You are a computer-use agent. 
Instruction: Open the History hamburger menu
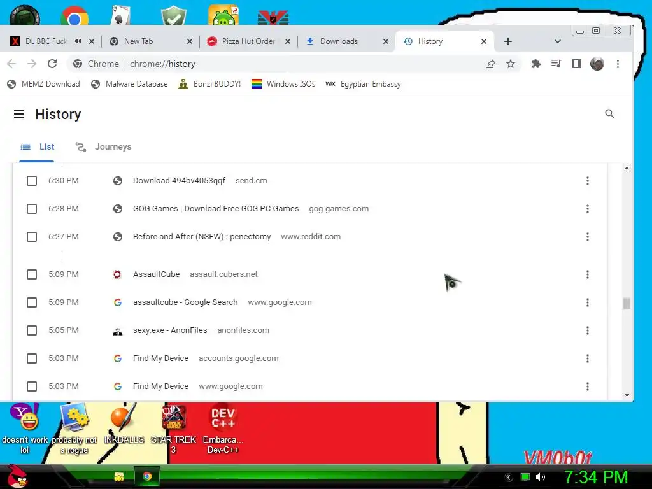[x=19, y=114]
